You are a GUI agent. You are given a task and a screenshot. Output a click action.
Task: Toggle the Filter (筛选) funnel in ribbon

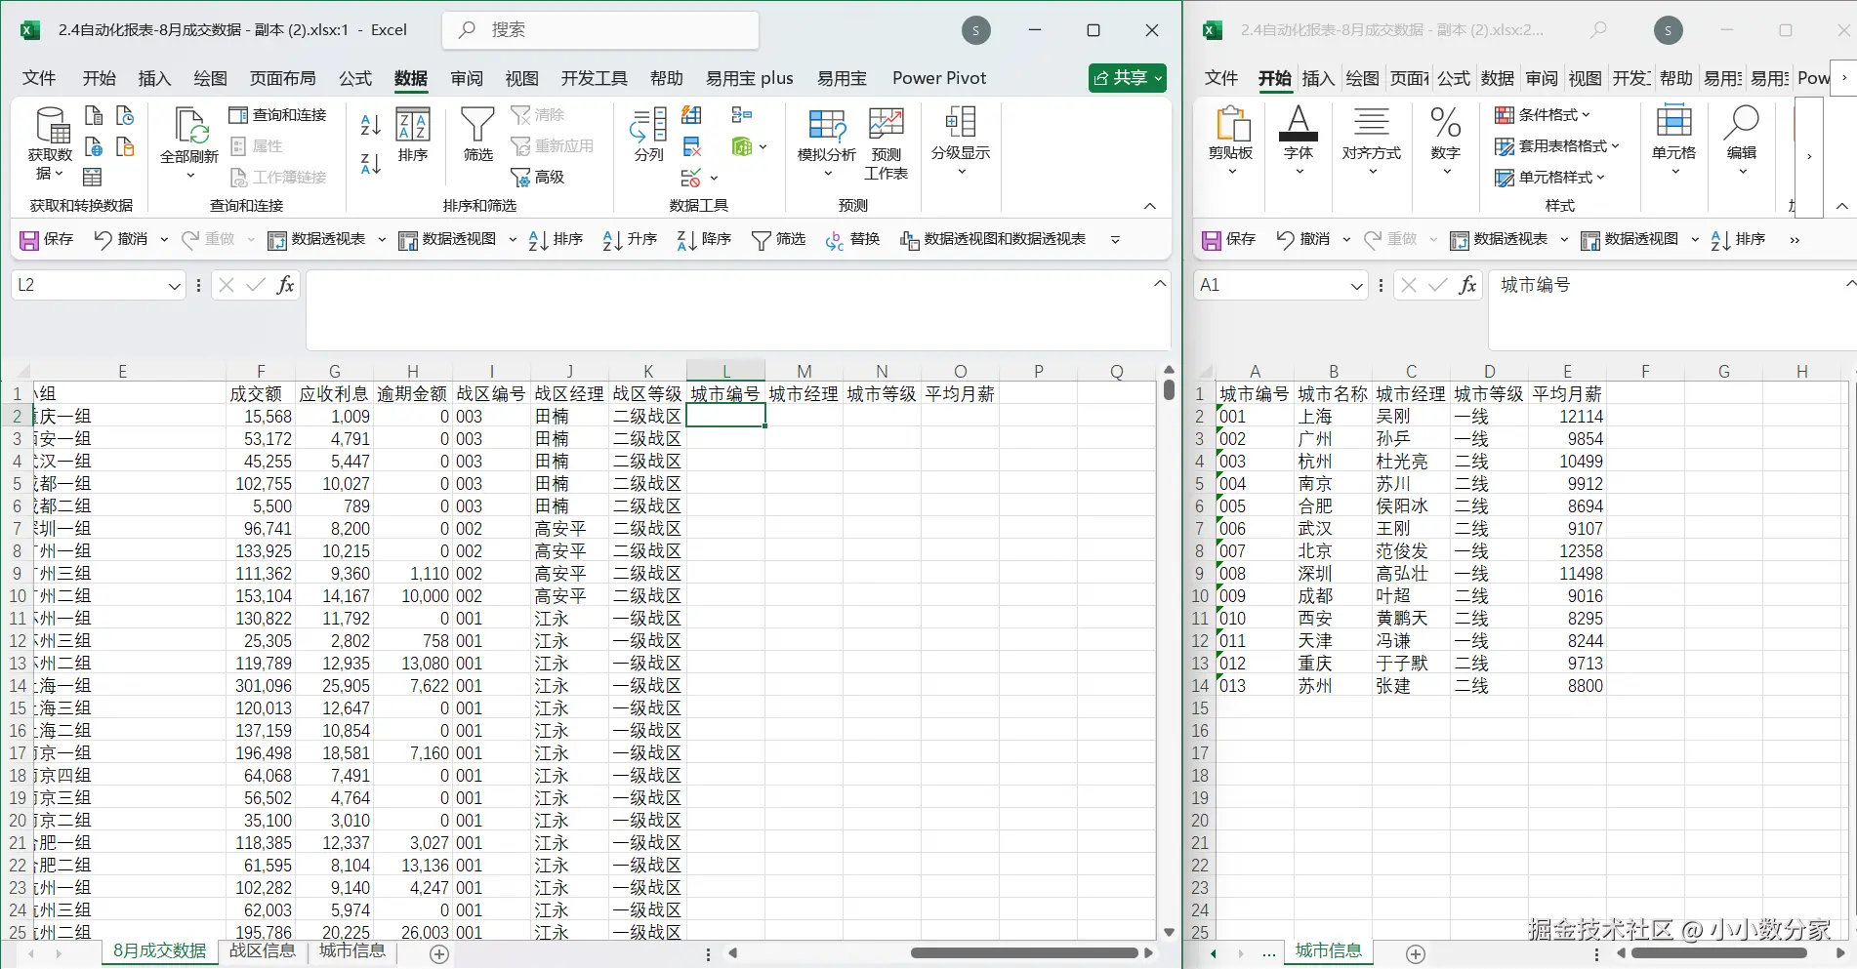(477, 135)
